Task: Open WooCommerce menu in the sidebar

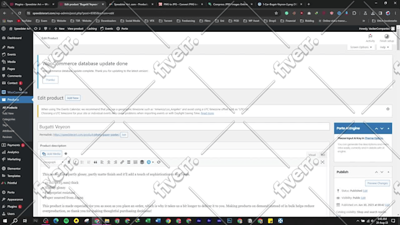Action: click(17, 92)
